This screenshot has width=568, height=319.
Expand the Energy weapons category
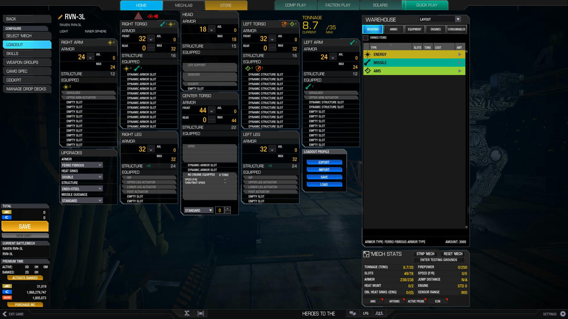pos(414,54)
